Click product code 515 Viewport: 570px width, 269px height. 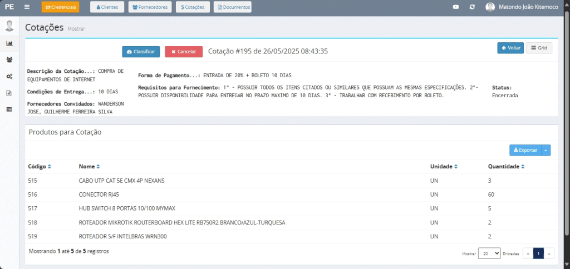(32, 181)
